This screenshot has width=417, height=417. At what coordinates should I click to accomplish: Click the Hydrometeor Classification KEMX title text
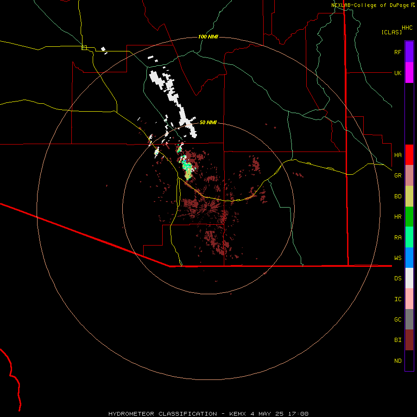pyautogui.click(x=208, y=414)
